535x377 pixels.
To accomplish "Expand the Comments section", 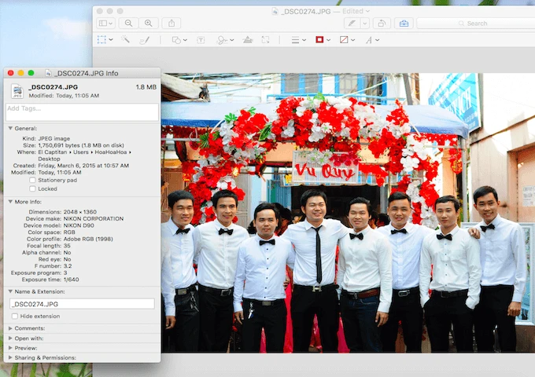I will (x=10, y=328).
